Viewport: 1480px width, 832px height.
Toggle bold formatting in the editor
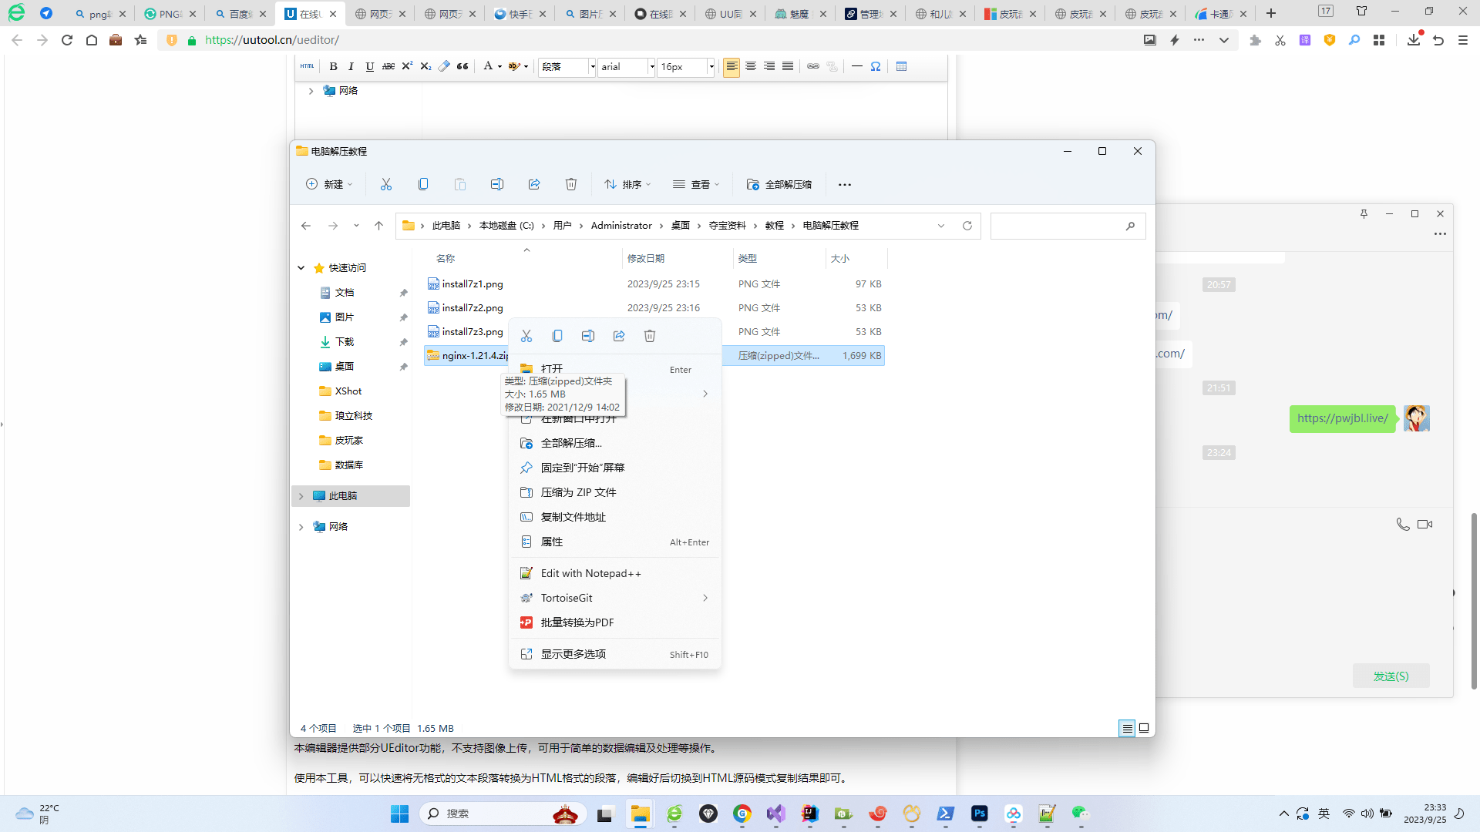[x=333, y=67]
